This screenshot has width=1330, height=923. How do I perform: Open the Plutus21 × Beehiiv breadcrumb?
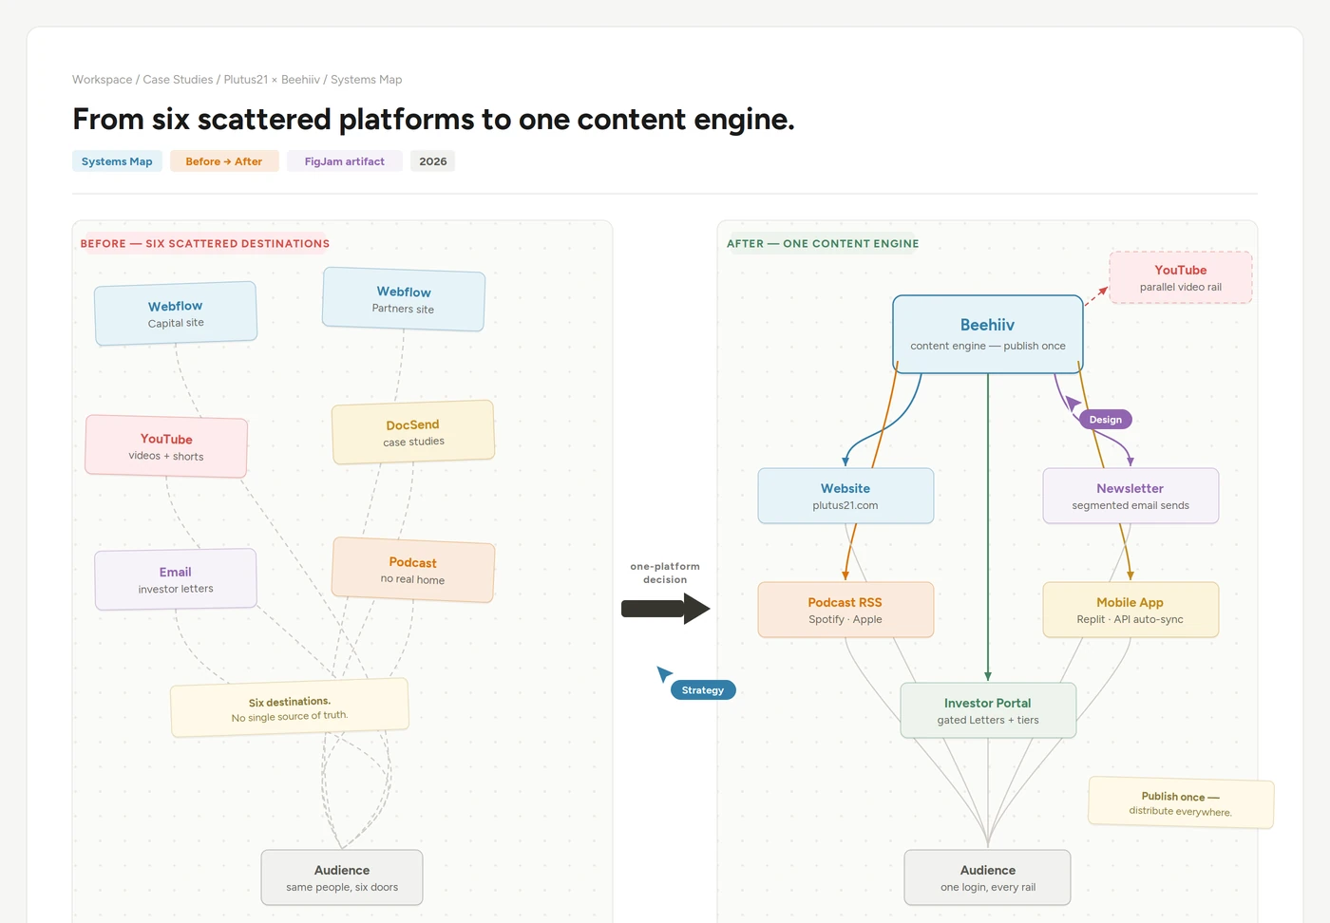click(272, 80)
